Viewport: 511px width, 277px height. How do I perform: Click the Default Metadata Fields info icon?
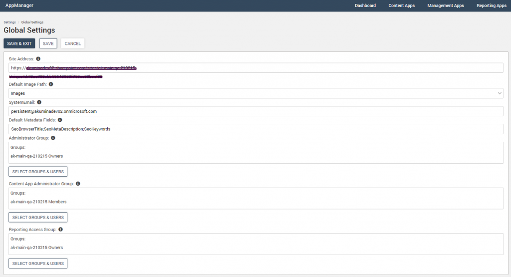[60, 120]
